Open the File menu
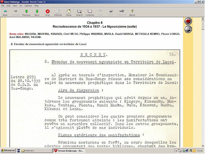Image resolution: width=205 pixels, height=154 pixels. 3,5
